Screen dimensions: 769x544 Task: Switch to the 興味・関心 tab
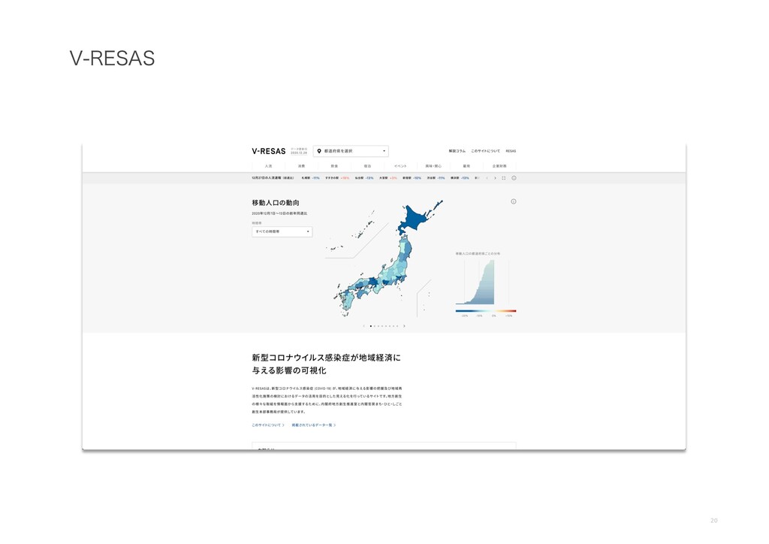click(x=433, y=166)
